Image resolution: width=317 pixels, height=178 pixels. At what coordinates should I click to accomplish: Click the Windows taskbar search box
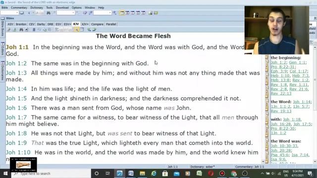[51, 174]
